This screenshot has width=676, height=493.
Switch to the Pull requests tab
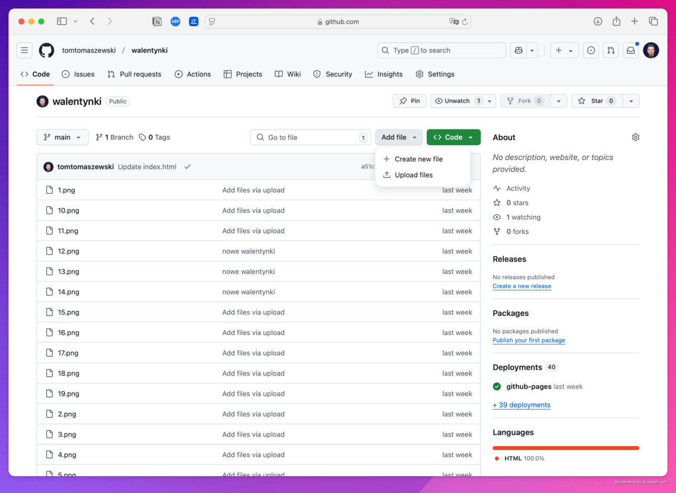tap(134, 74)
